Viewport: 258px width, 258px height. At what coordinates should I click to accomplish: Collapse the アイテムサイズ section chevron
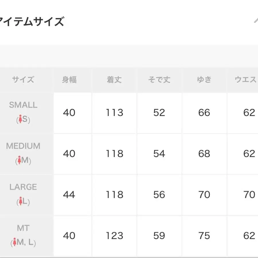(x=255, y=21)
